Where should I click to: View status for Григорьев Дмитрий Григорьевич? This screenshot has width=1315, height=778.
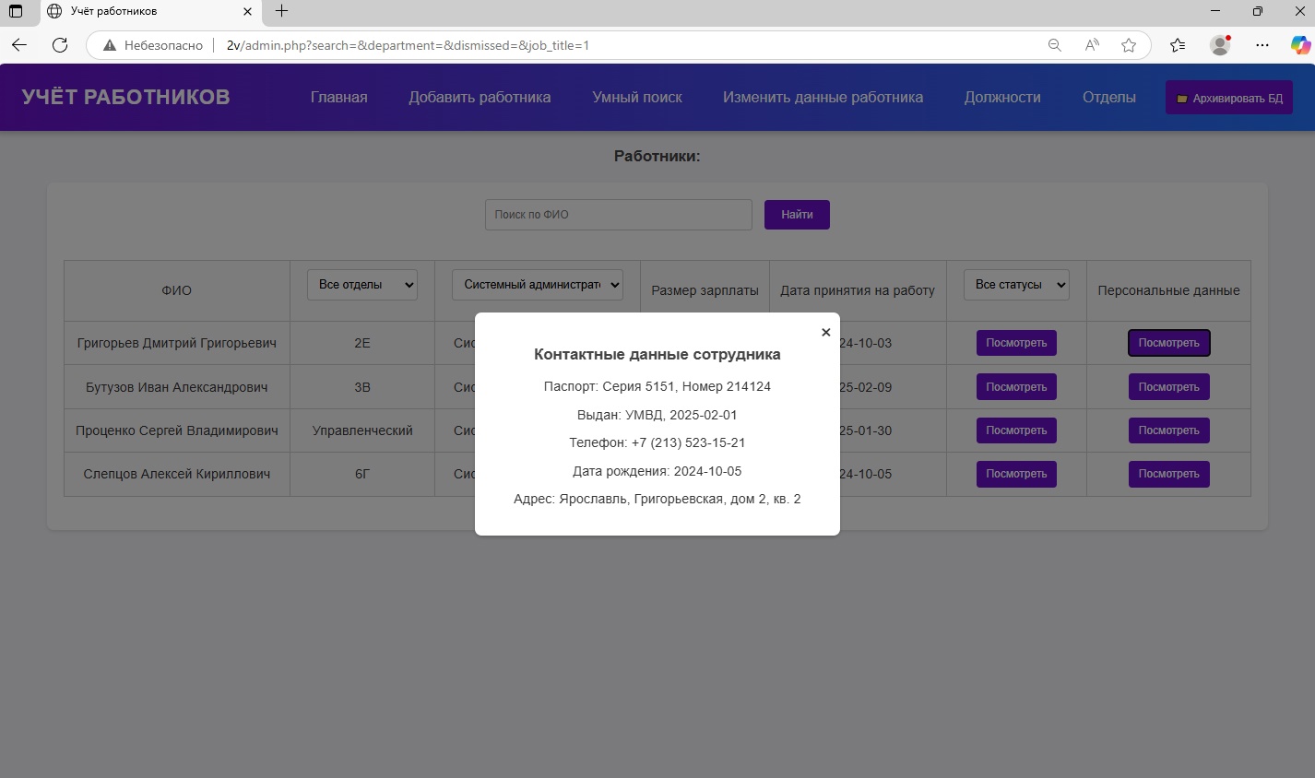coord(1016,343)
